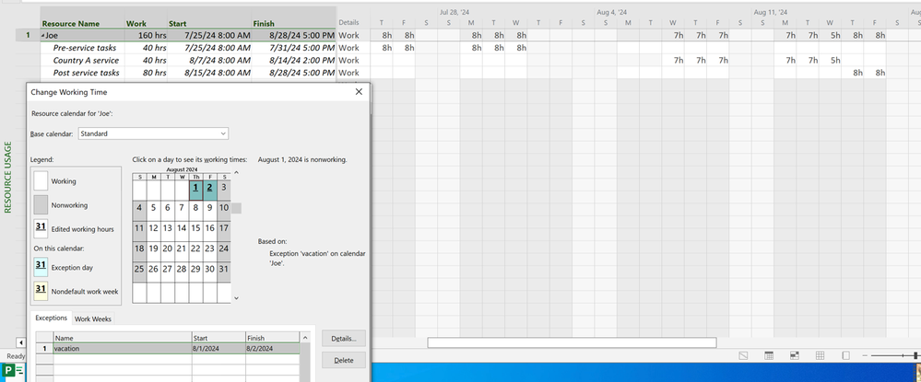Select the Pre-service tasks assignment
This screenshot has height=382, width=921.
pos(85,48)
